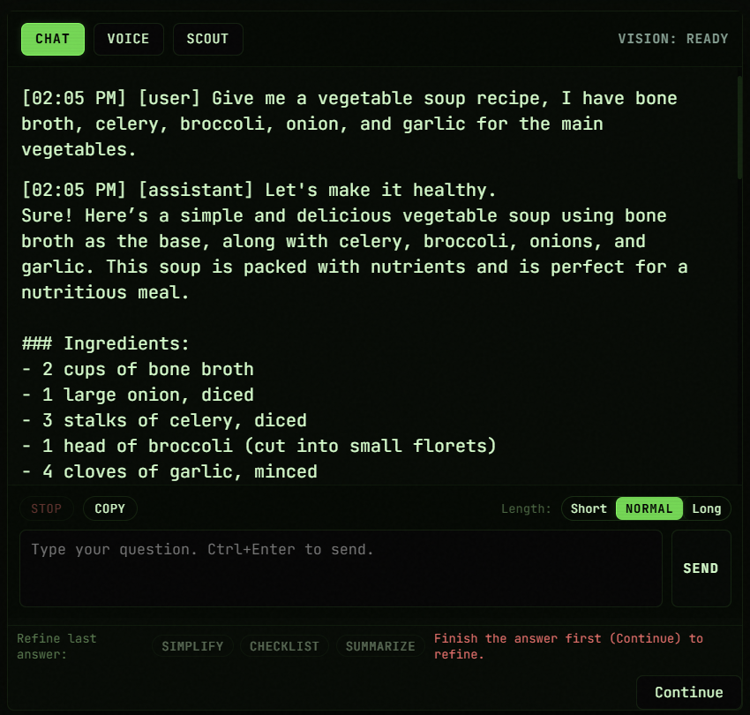Click the VISION: READY status label

coord(672,39)
